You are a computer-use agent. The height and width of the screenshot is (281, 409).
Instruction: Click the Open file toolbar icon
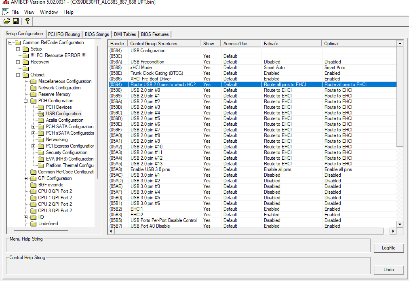6,21
